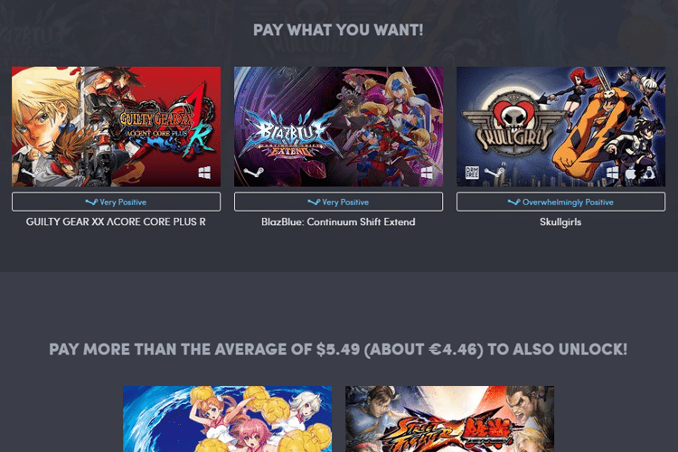678x452 pixels.
Task: Click the Linux penguin icon on Skullgirls image
Action: 648,173
